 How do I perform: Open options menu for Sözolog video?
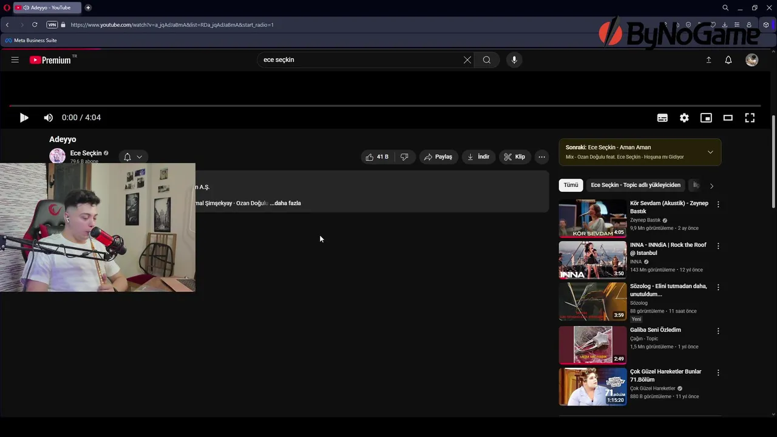718,287
